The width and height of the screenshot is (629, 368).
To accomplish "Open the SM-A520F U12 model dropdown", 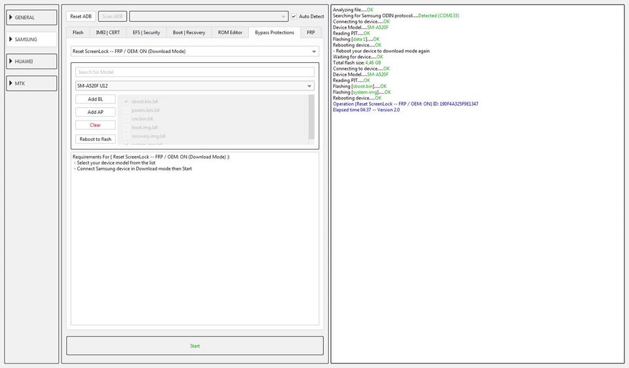I will [195, 86].
